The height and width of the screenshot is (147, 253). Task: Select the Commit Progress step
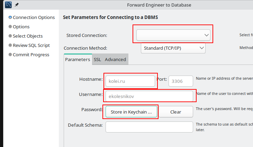[x=30, y=55]
